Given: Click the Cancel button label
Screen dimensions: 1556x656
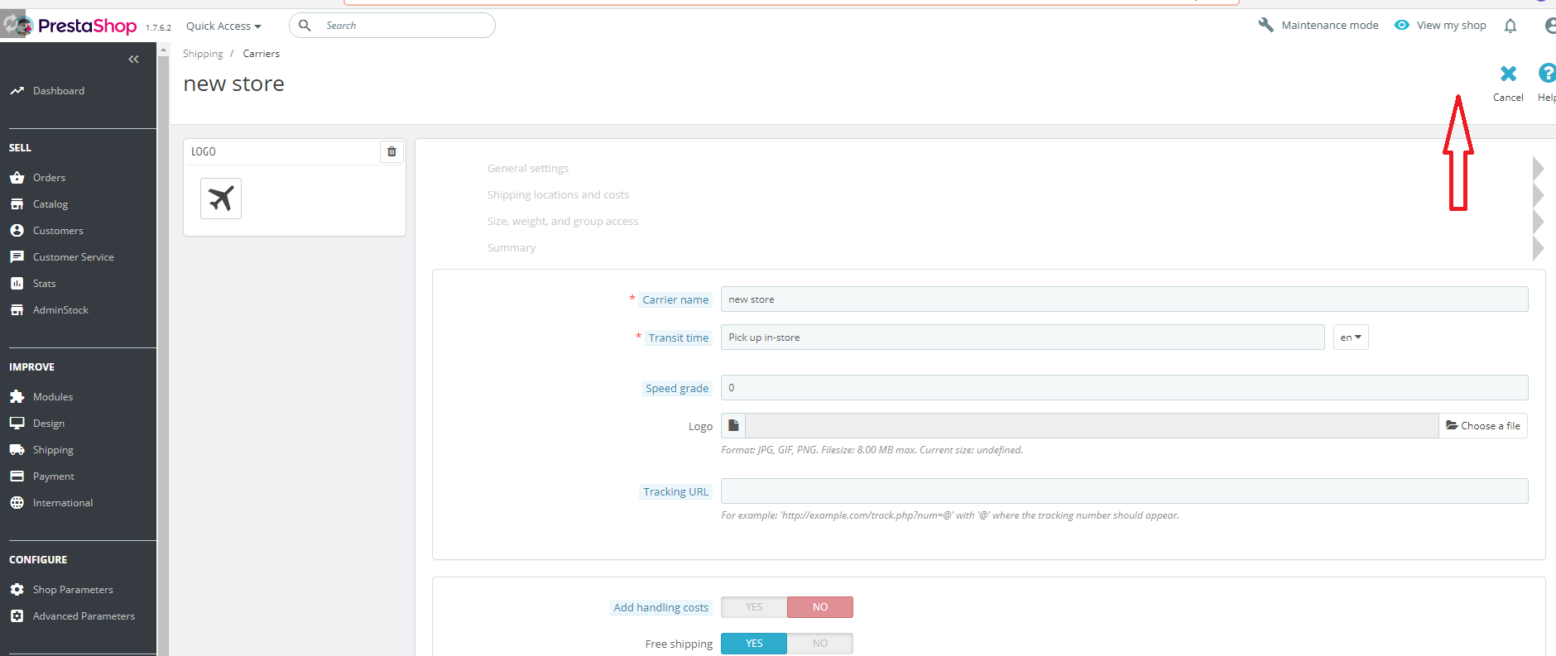Looking at the screenshot, I should pyautogui.click(x=1508, y=98).
